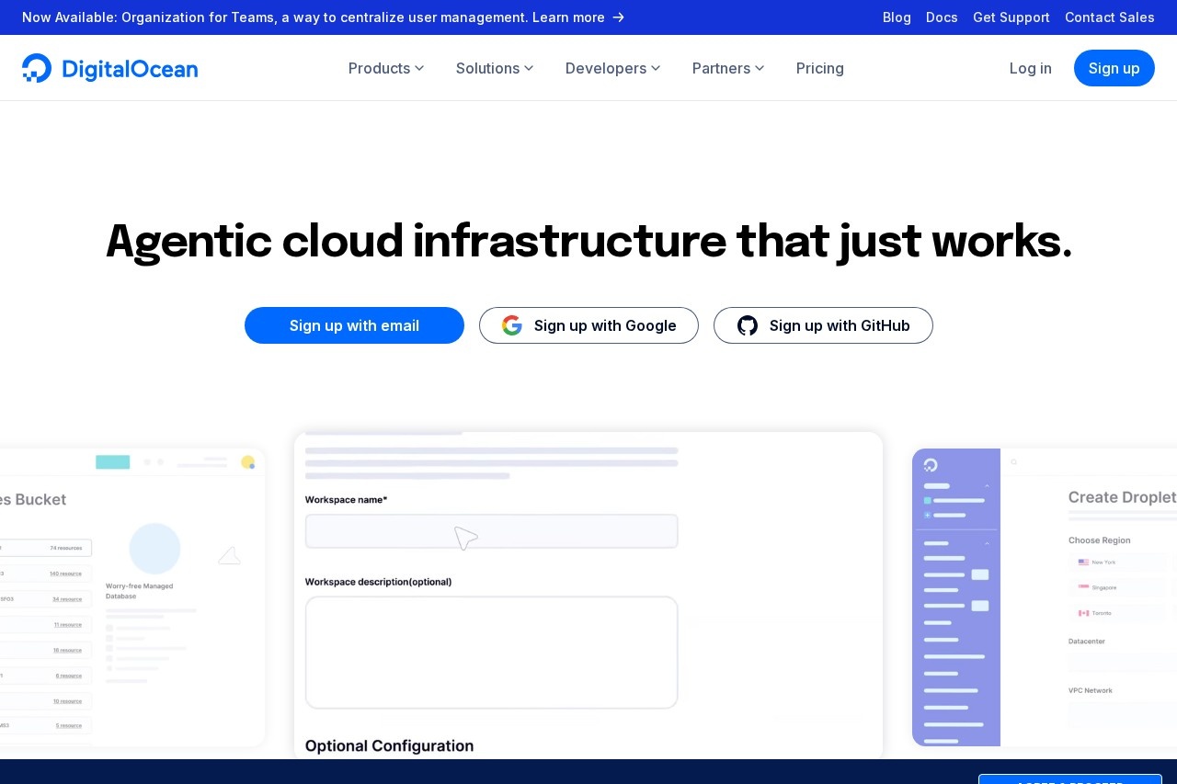This screenshot has width=1177, height=784.
Task: Click the Optional Configuration heading
Action: tap(389, 745)
